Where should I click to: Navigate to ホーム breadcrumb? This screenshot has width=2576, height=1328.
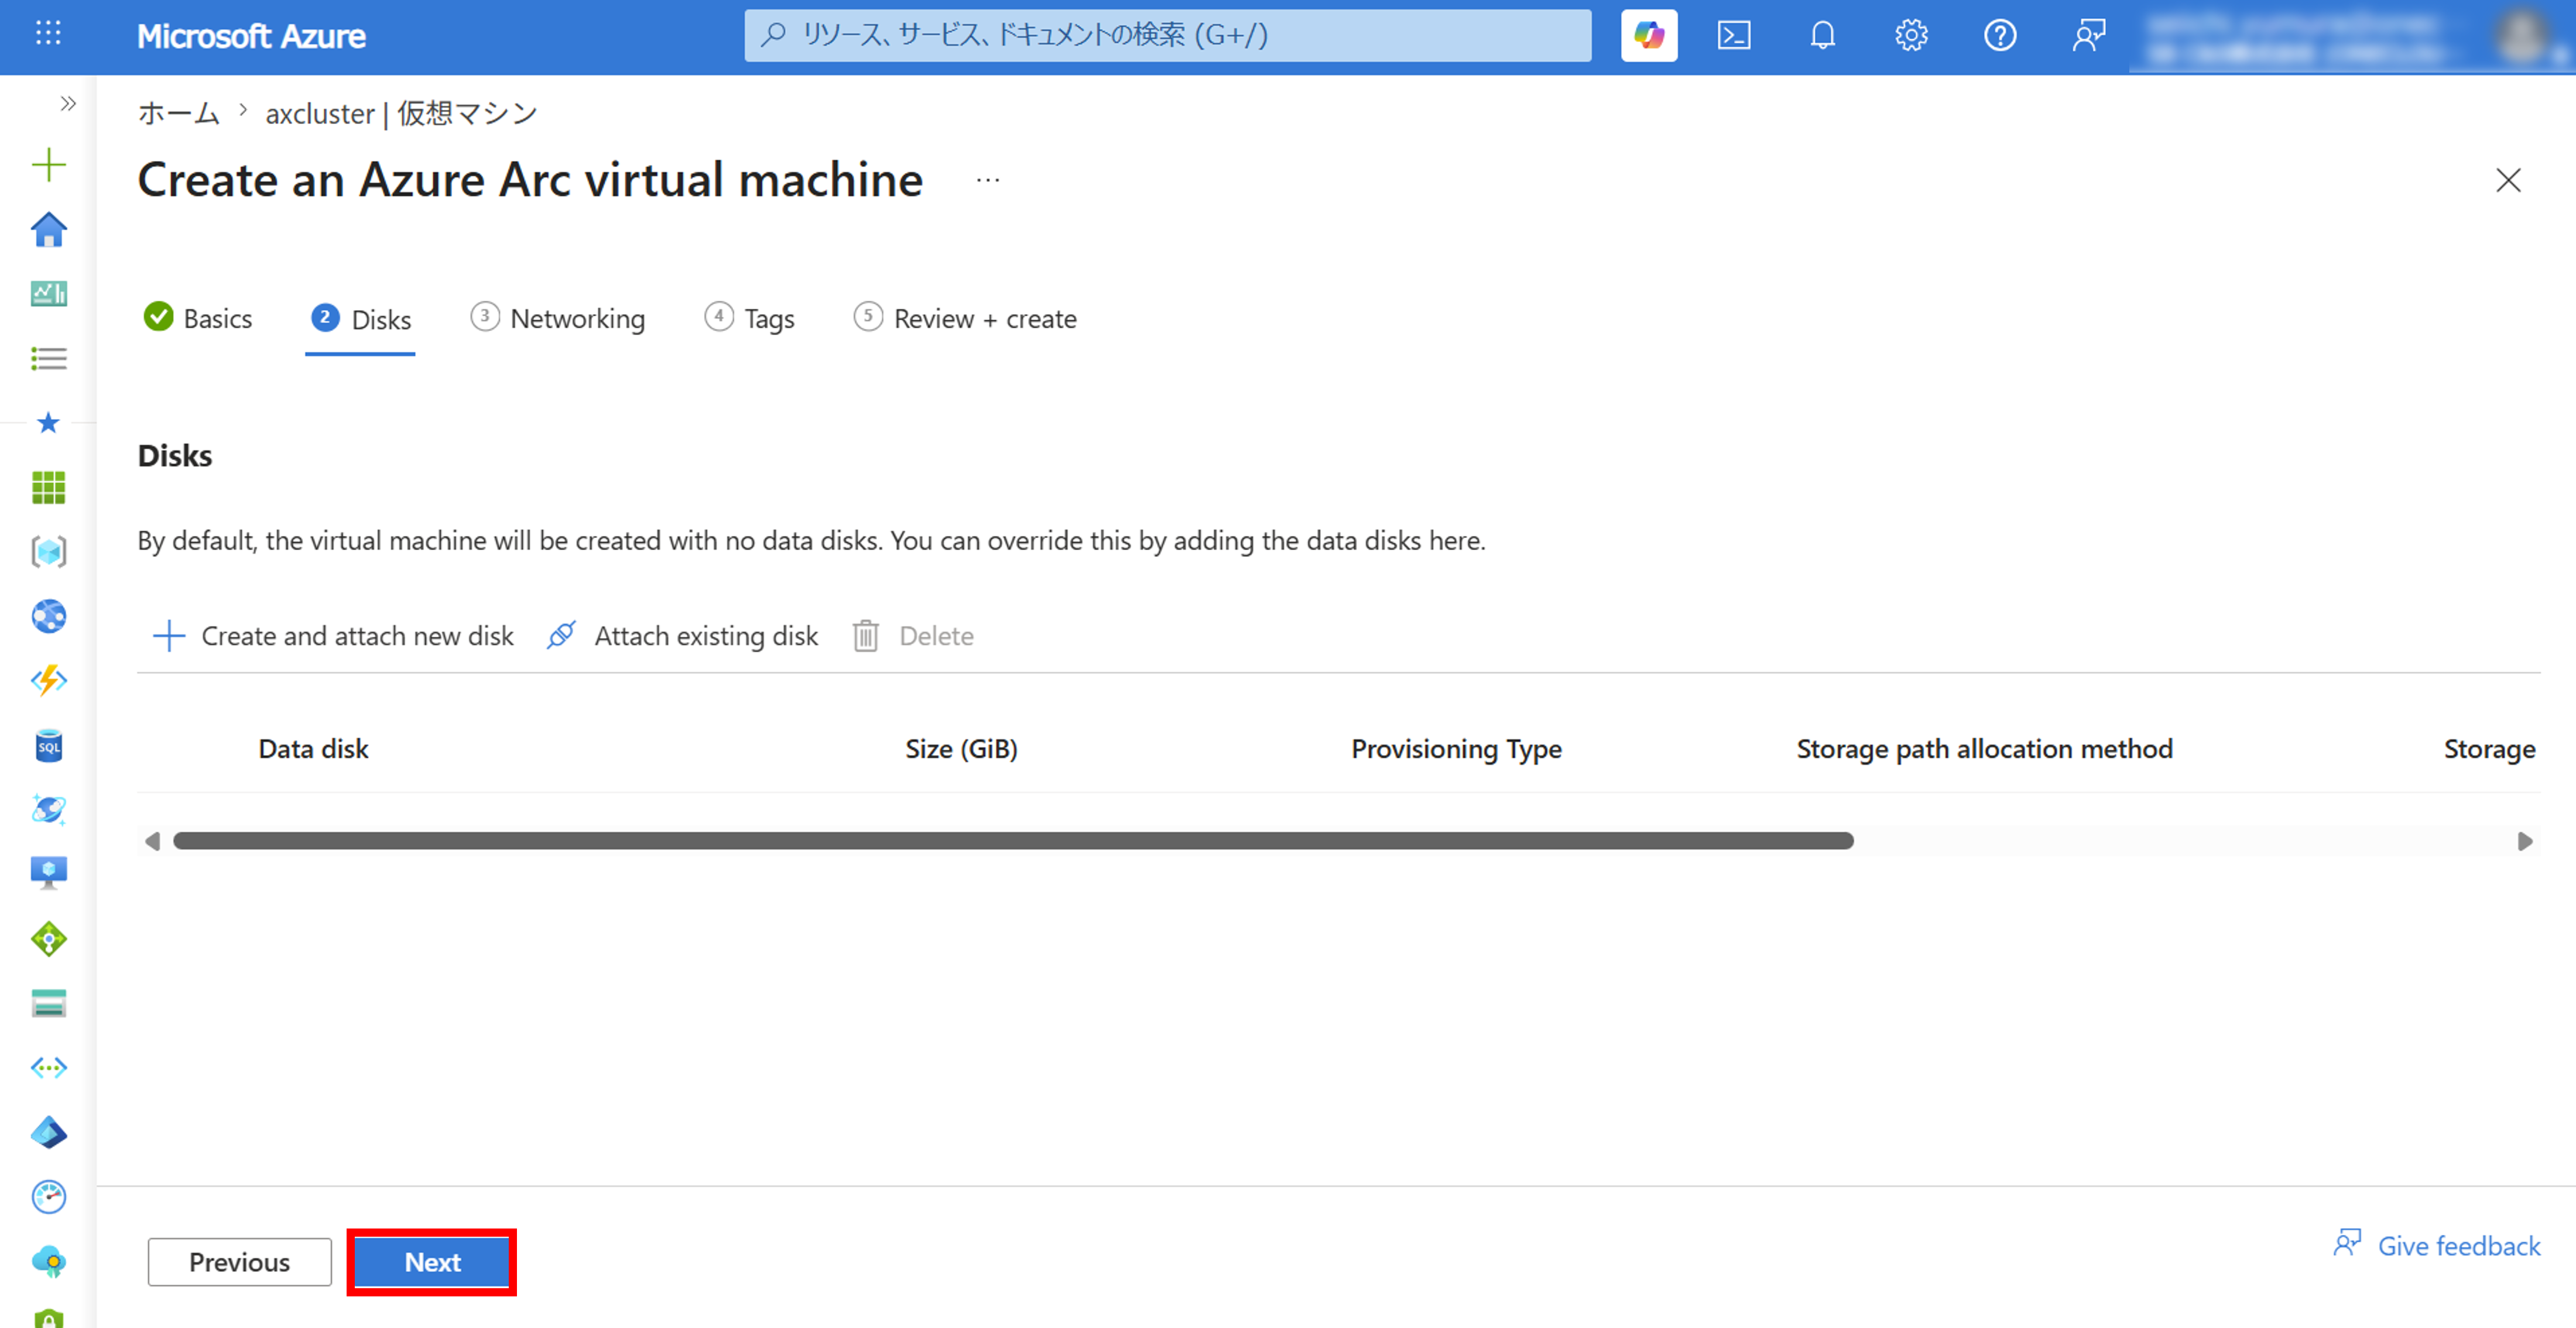pyautogui.click(x=178, y=113)
